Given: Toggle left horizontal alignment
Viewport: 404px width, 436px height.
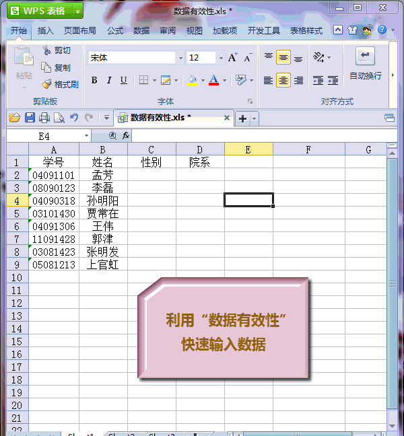Looking at the screenshot, I should (x=268, y=80).
